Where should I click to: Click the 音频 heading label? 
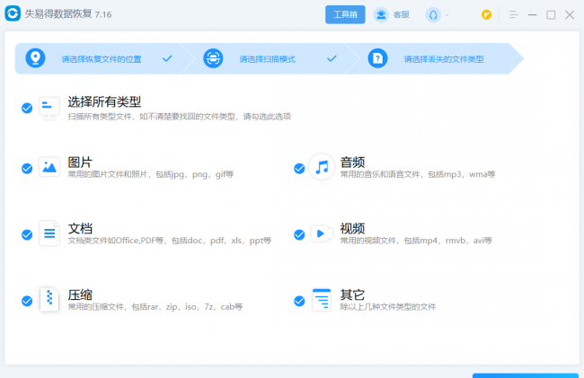(352, 163)
